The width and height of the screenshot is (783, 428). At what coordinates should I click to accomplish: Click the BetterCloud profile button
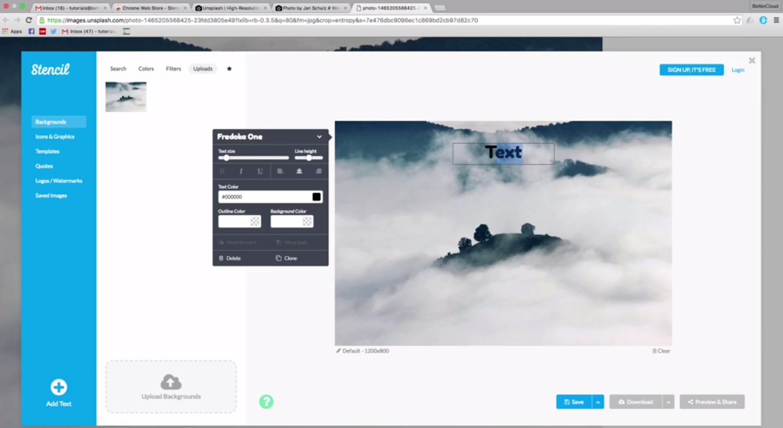765,6
